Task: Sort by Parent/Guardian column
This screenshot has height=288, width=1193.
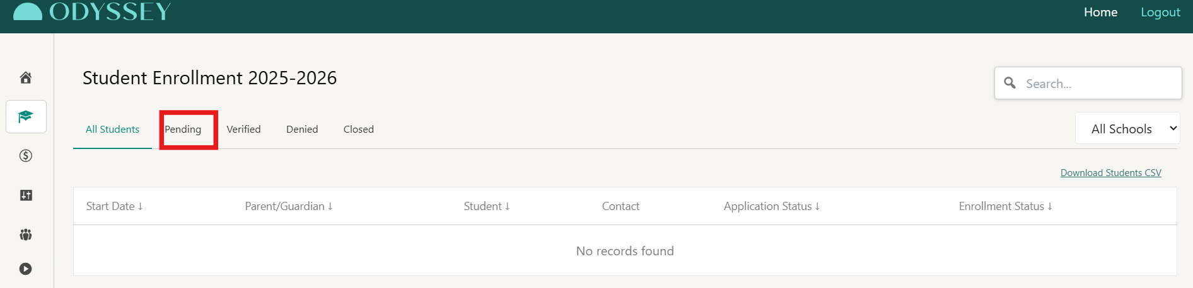Action: coord(288,206)
